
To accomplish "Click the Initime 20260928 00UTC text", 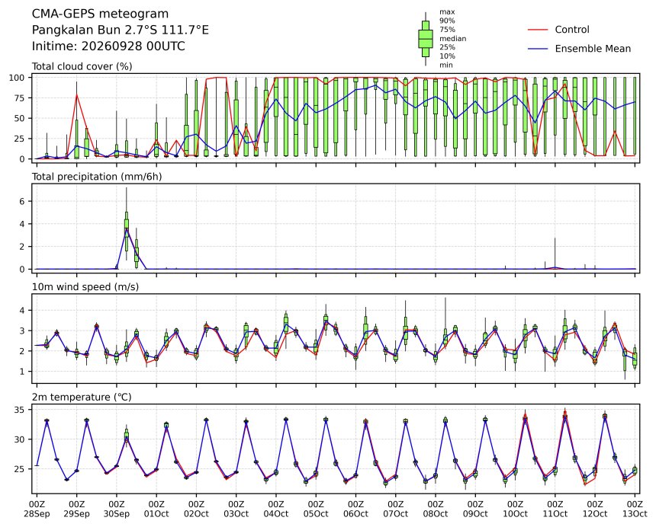I will [108, 46].
